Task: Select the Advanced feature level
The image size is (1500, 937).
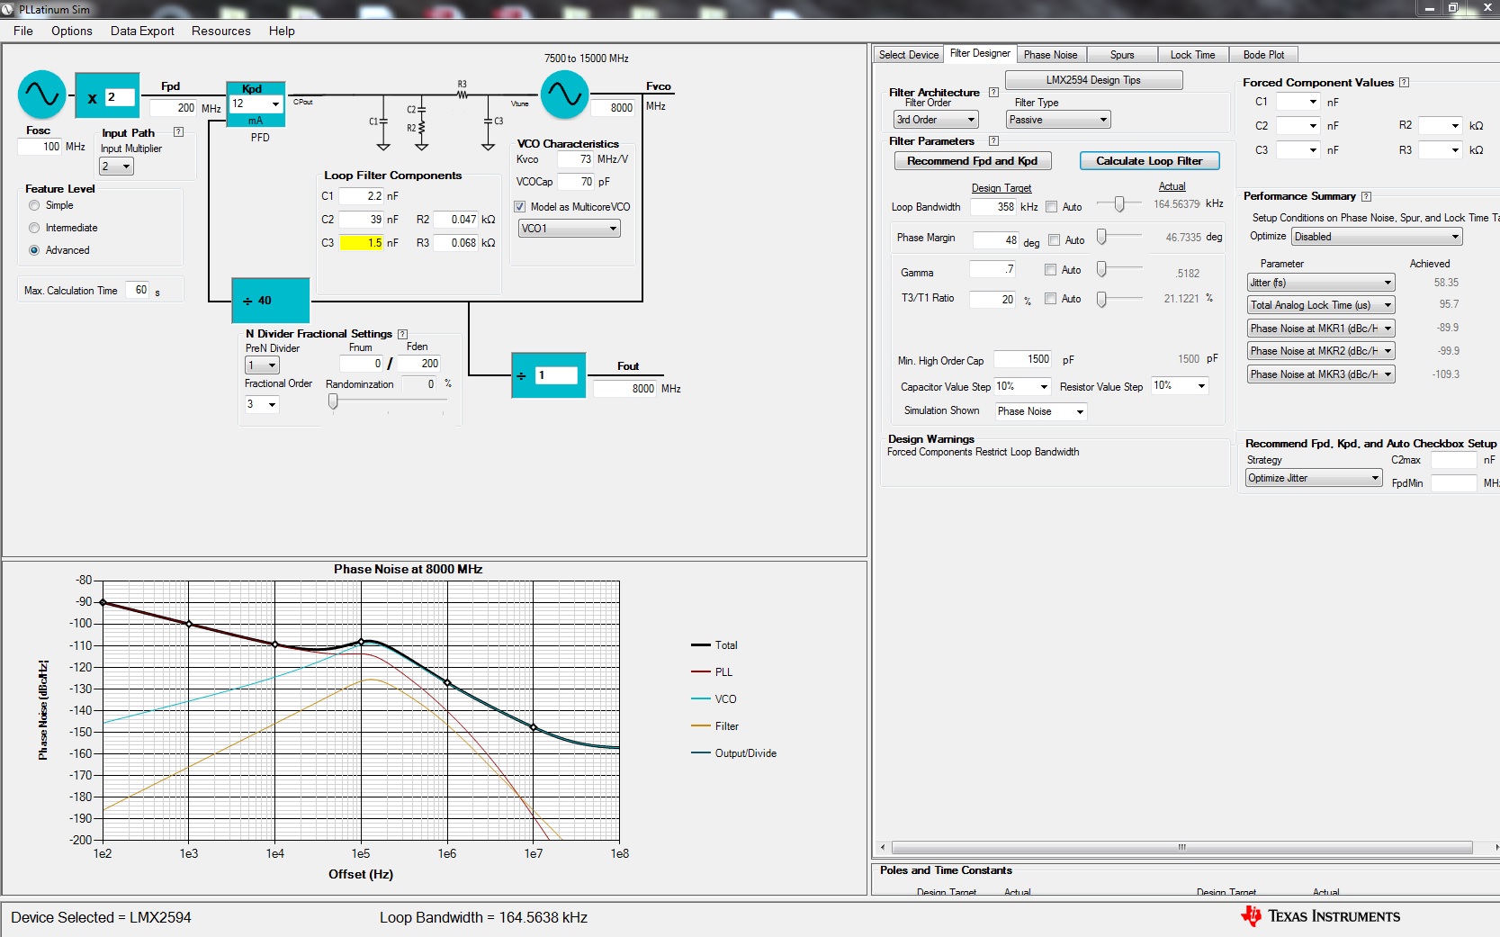Action: point(34,250)
